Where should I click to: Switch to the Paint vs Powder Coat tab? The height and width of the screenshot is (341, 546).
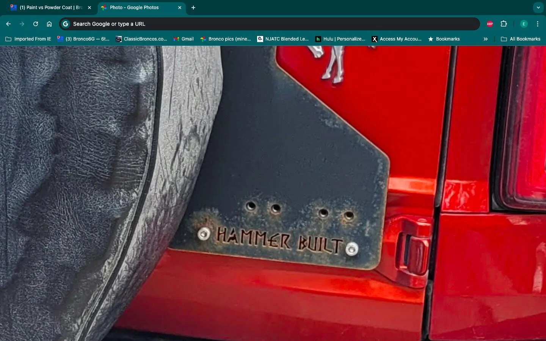click(x=51, y=8)
